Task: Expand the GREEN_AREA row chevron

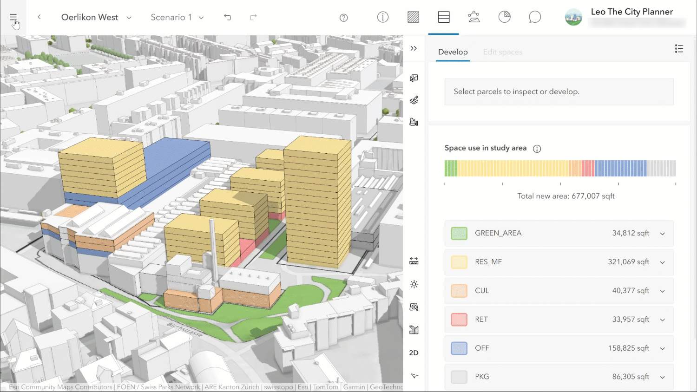Action: pyautogui.click(x=662, y=233)
